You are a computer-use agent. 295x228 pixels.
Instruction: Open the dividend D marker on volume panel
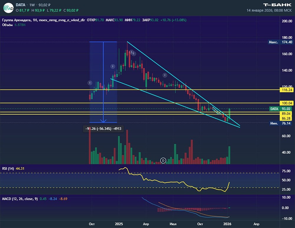click(163, 161)
